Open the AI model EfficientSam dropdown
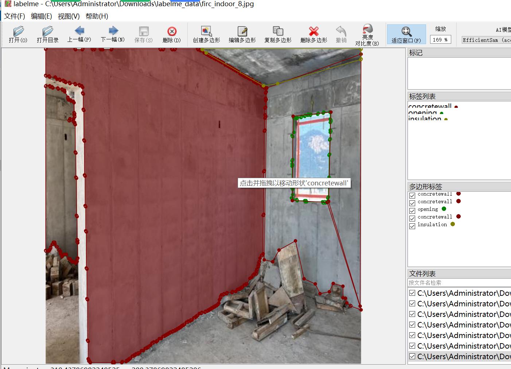 (x=486, y=40)
